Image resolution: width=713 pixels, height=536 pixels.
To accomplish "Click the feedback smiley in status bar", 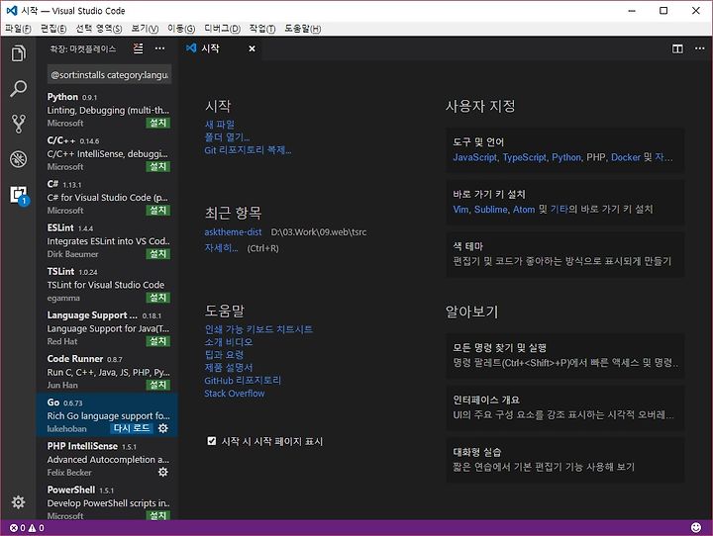I will (696, 527).
